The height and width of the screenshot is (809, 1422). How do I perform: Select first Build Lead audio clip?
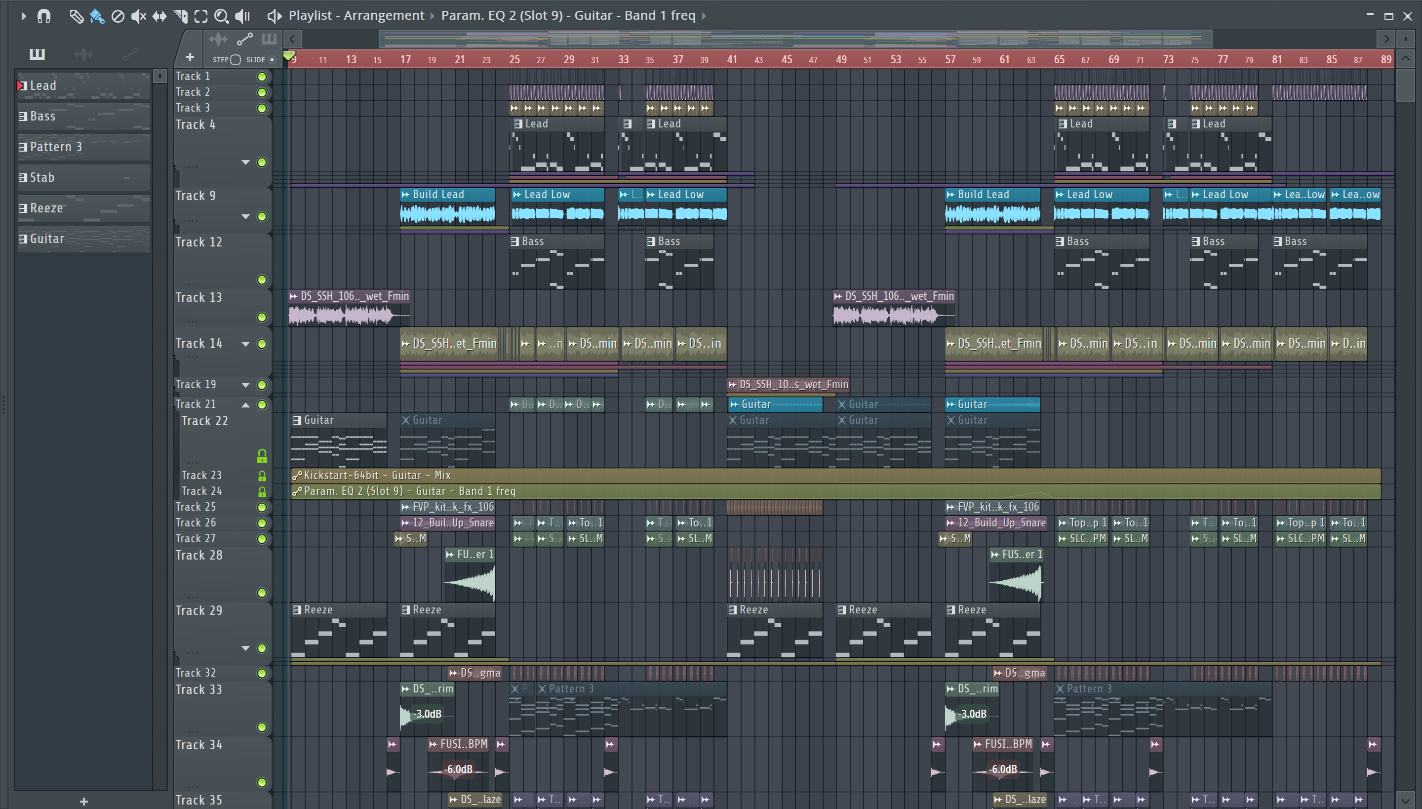pos(448,206)
